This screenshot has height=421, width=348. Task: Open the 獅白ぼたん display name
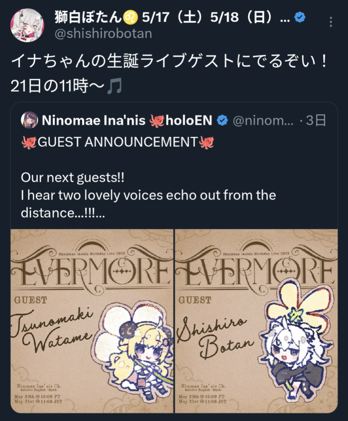88,17
